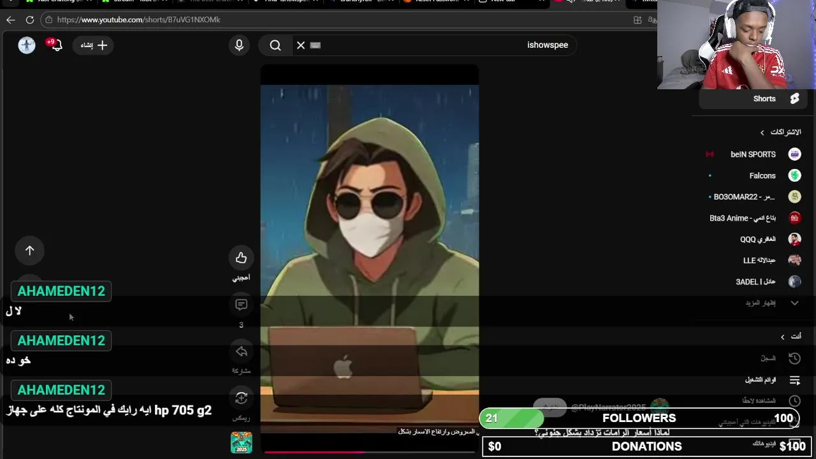Click the Show more chevron arrow
The width and height of the screenshot is (816, 459).
tap(794, 303)
